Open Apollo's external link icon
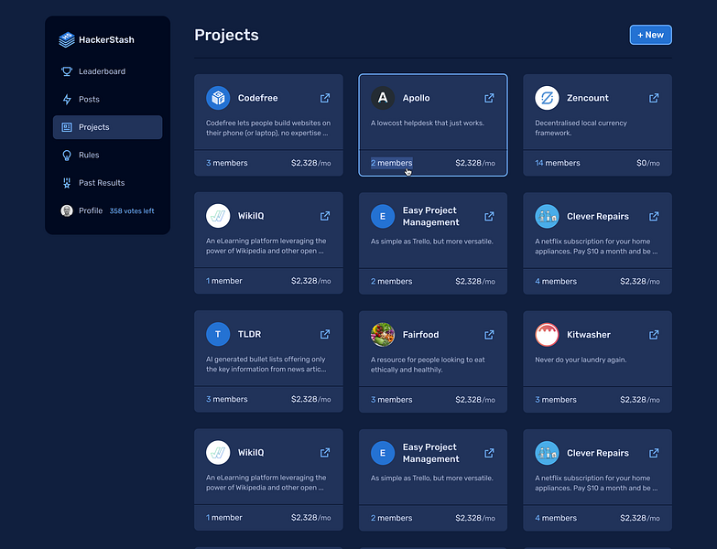717x549 pixels. point(489,98)
